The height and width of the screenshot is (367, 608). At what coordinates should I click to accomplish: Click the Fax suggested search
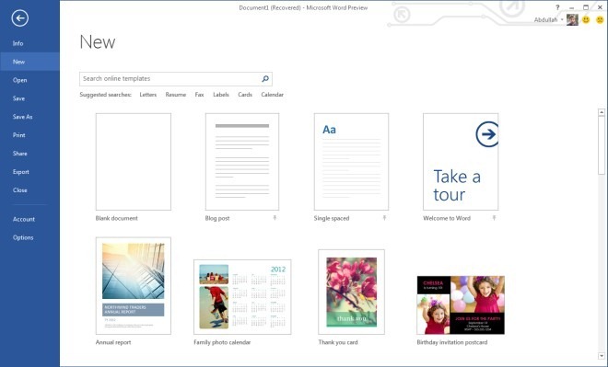click(199, 95)
